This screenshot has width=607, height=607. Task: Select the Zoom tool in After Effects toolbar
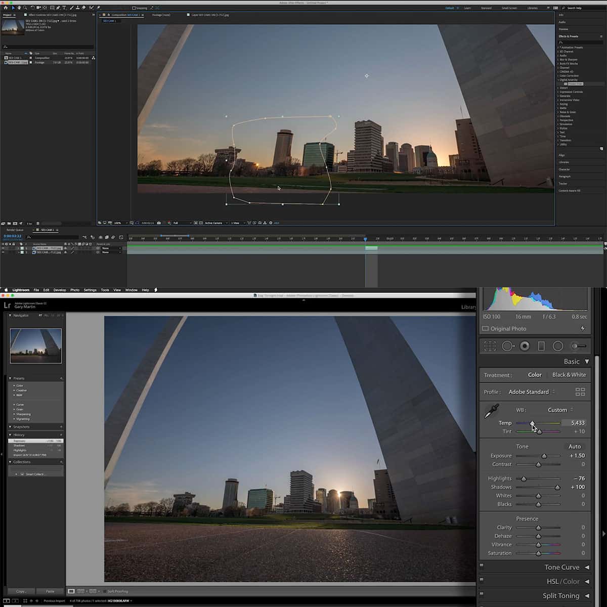25,7
